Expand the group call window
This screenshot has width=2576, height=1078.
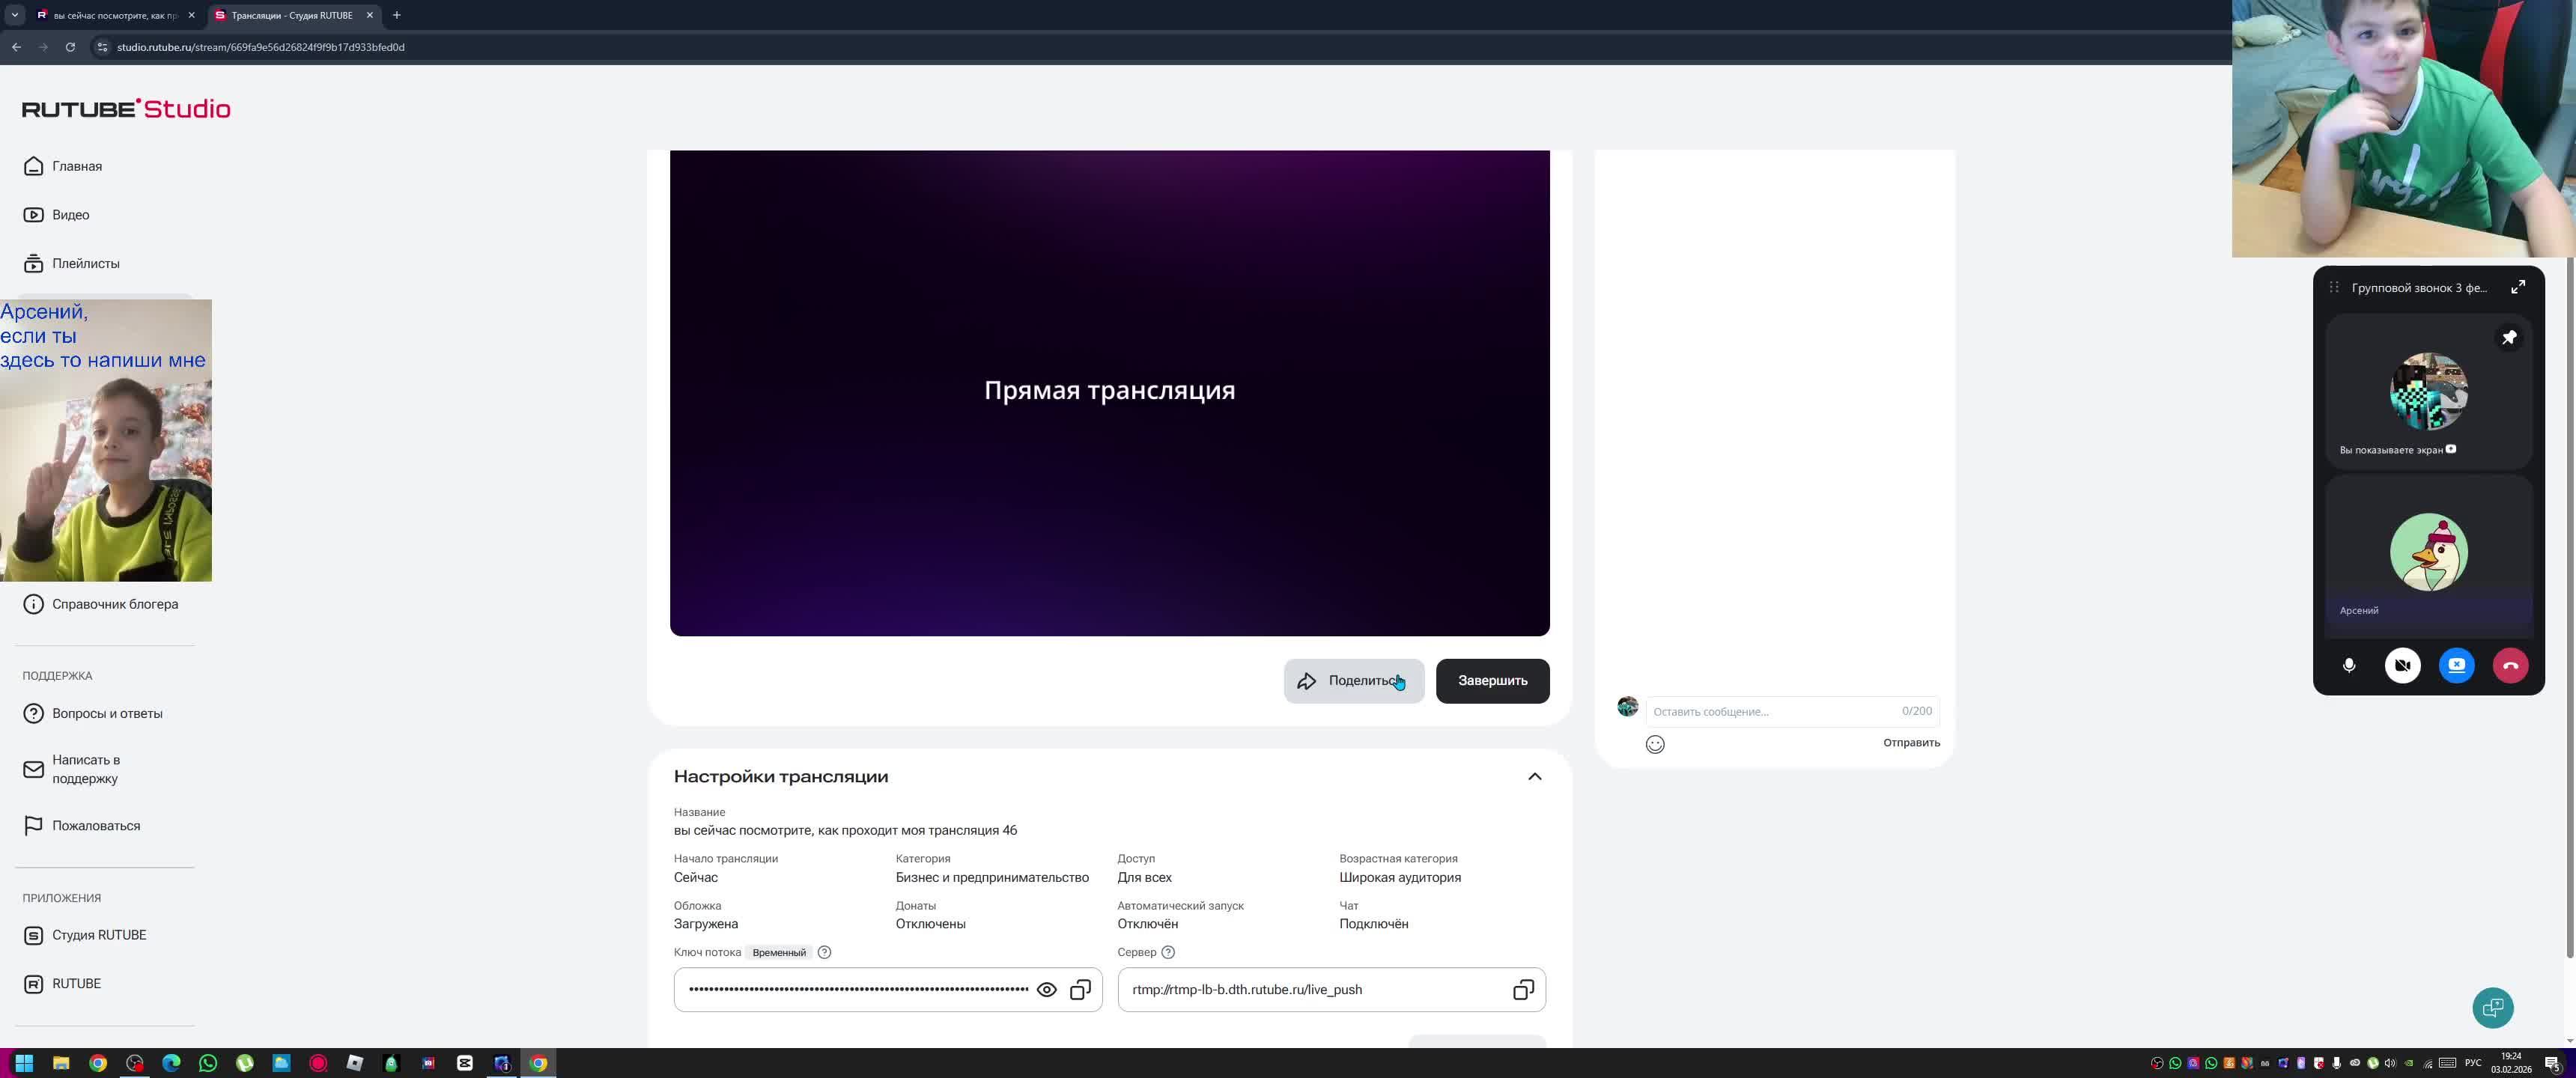(x=2517, y=287)
